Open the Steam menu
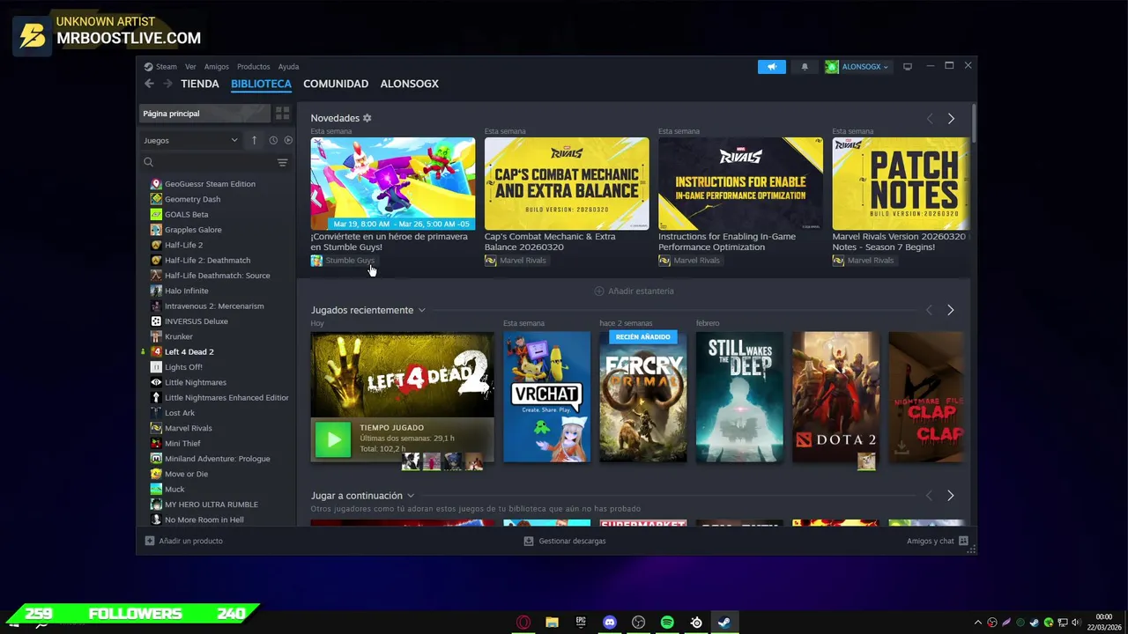 point(160,67)
